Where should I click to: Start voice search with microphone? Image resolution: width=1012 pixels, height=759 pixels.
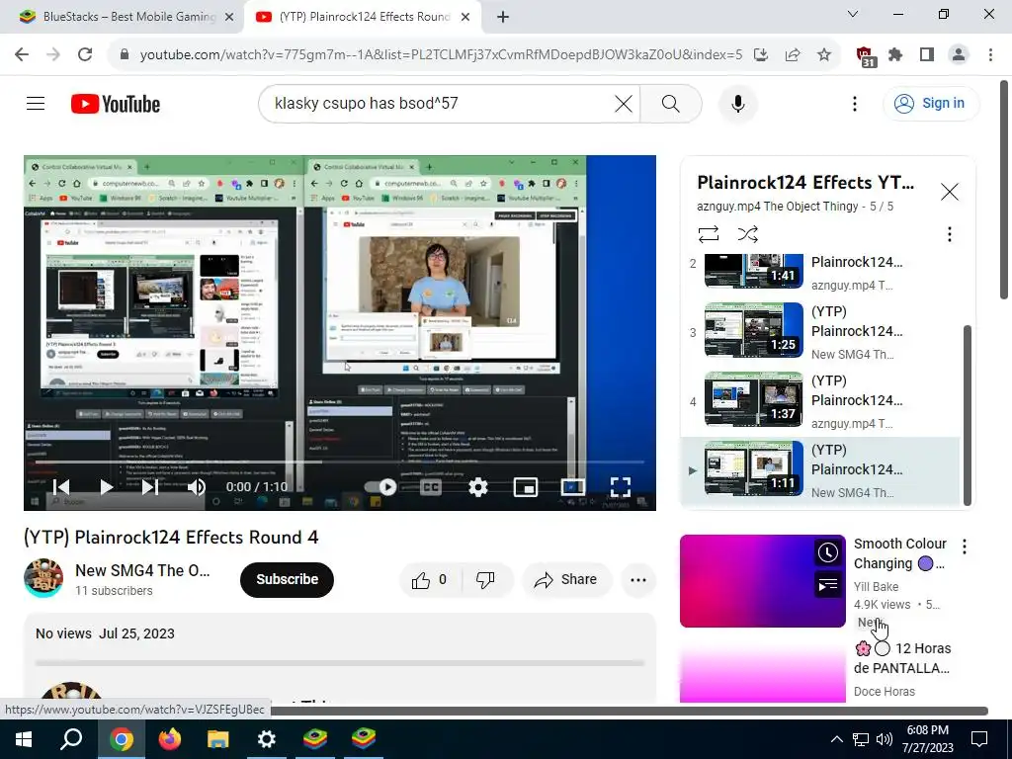click(x=737, y=103)
